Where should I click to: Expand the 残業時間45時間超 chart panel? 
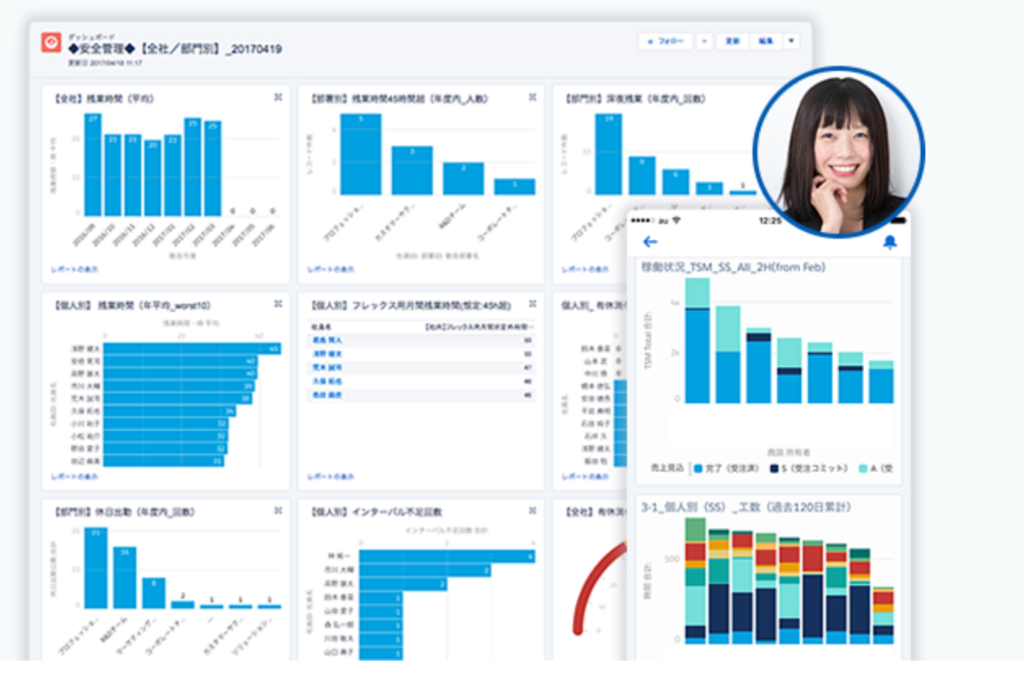click(x=532, y=98)
